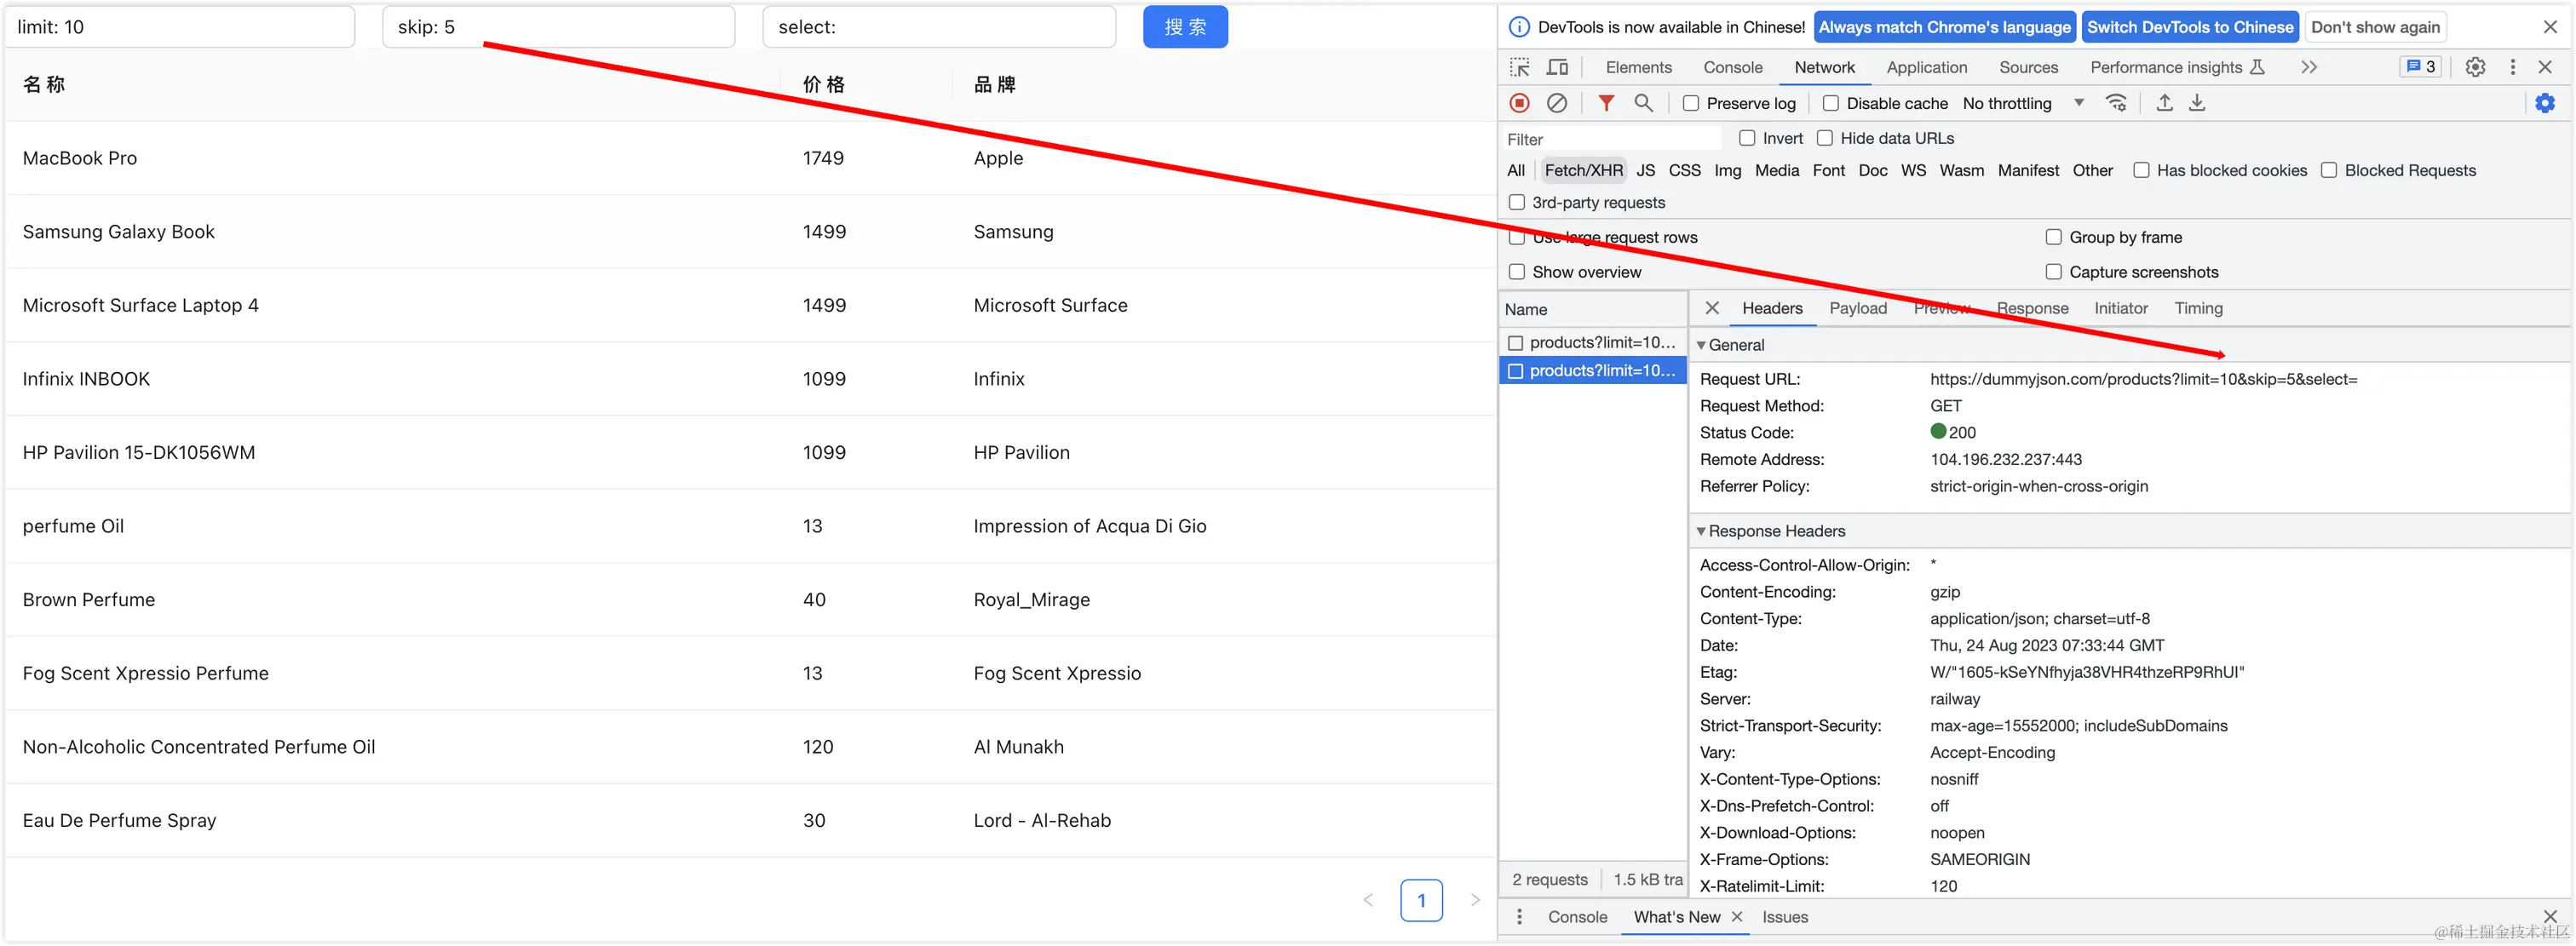Enable Group by frame checkbox
The height and width of the screenshot is (946, 2576).
click(x=2054, y=237)
